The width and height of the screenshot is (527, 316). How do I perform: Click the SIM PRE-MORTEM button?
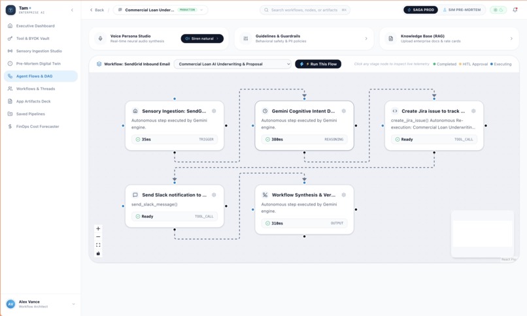point(462,10)
